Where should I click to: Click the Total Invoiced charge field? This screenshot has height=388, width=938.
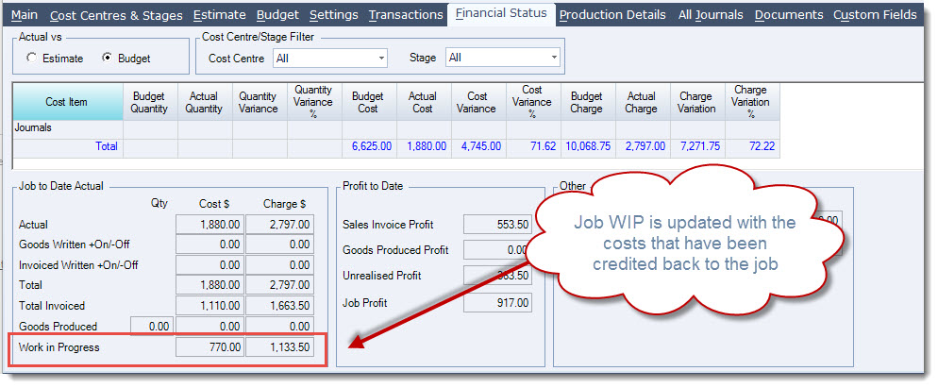coord(279,305)
